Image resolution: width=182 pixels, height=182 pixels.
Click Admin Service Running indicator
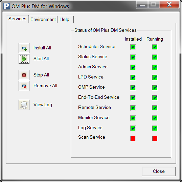[155, 67]
